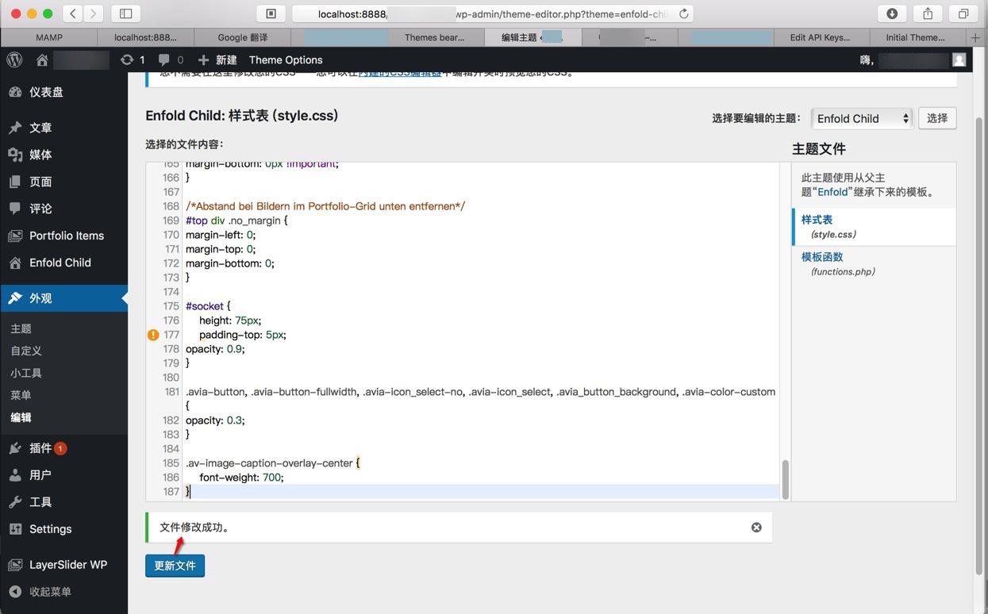Open LayerSlider WP menu
Viewport: 988px width, 614px height.
click(63, 565)
